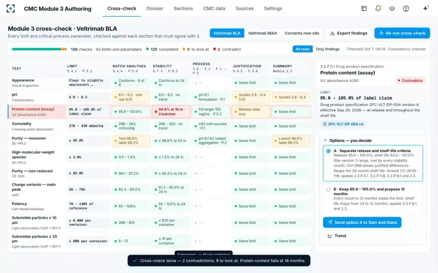The width and height of the screenshot is (438, 273).
Task: Switch filter to All rows
Action: click(x=303, y=49)
